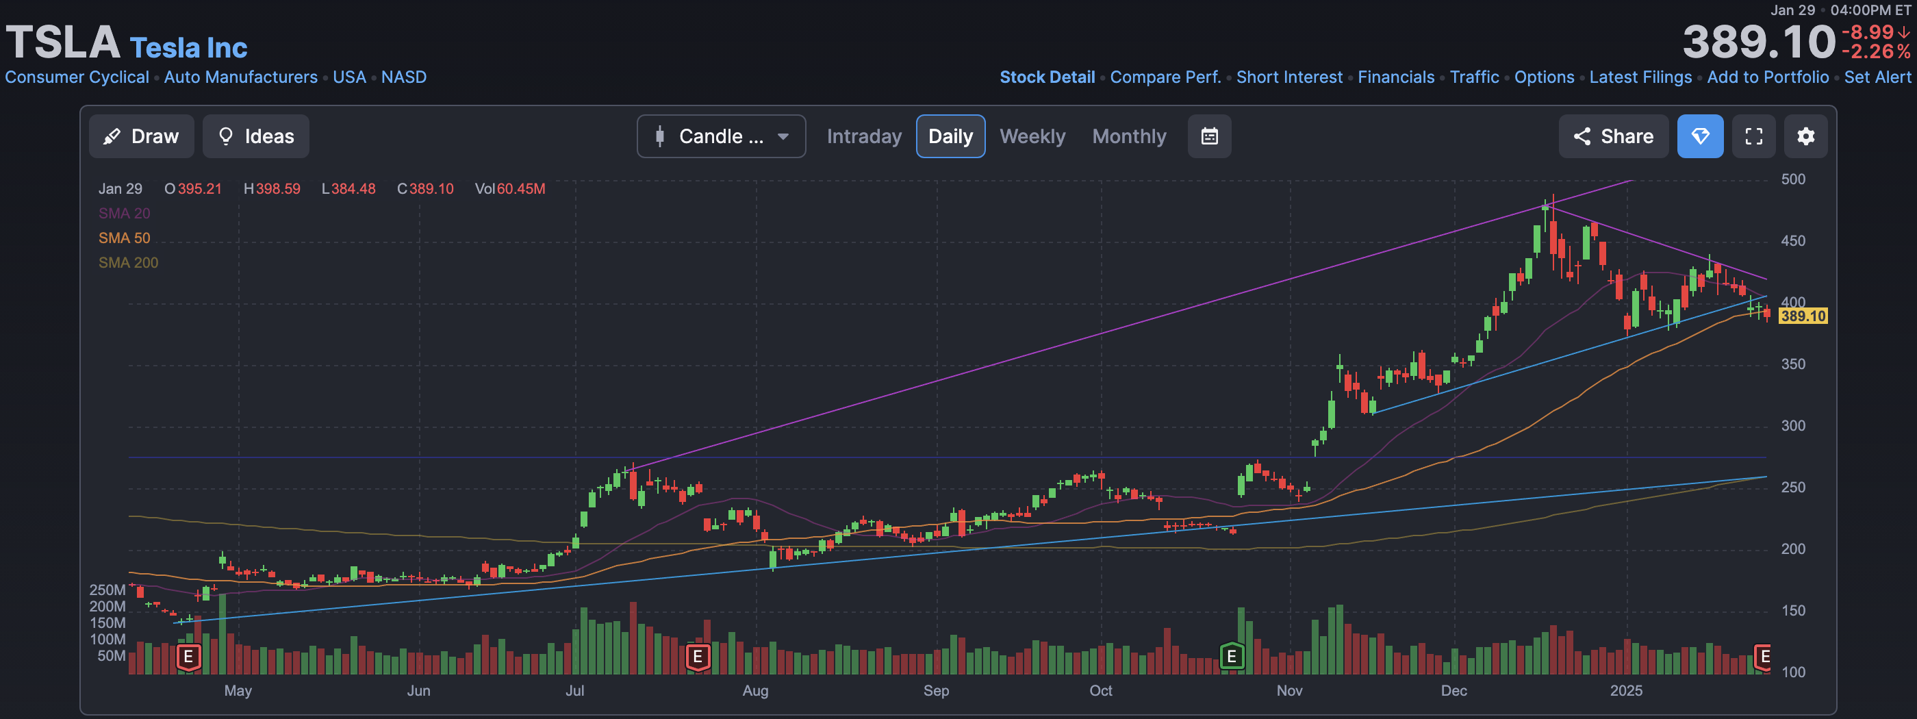Viewport: 1917px width, 719px height.
Task: Toggle fullscreen chart mode
Action: click(x=1753, y=136)
